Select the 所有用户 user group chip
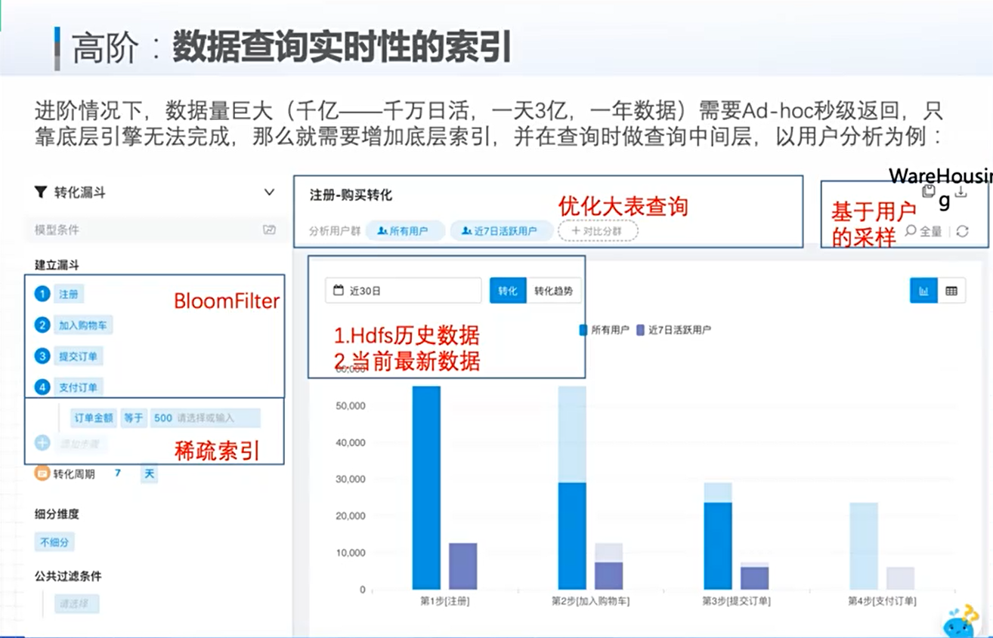 (404, 231)
